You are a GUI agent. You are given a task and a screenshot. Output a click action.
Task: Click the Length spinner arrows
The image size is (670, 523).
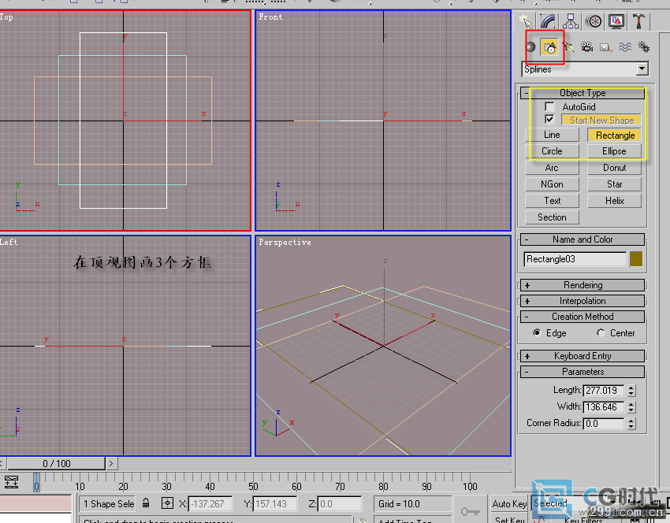pos(631,390)
